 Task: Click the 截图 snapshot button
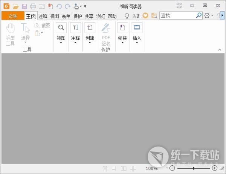pyautogui.click(x=42, y=26)
